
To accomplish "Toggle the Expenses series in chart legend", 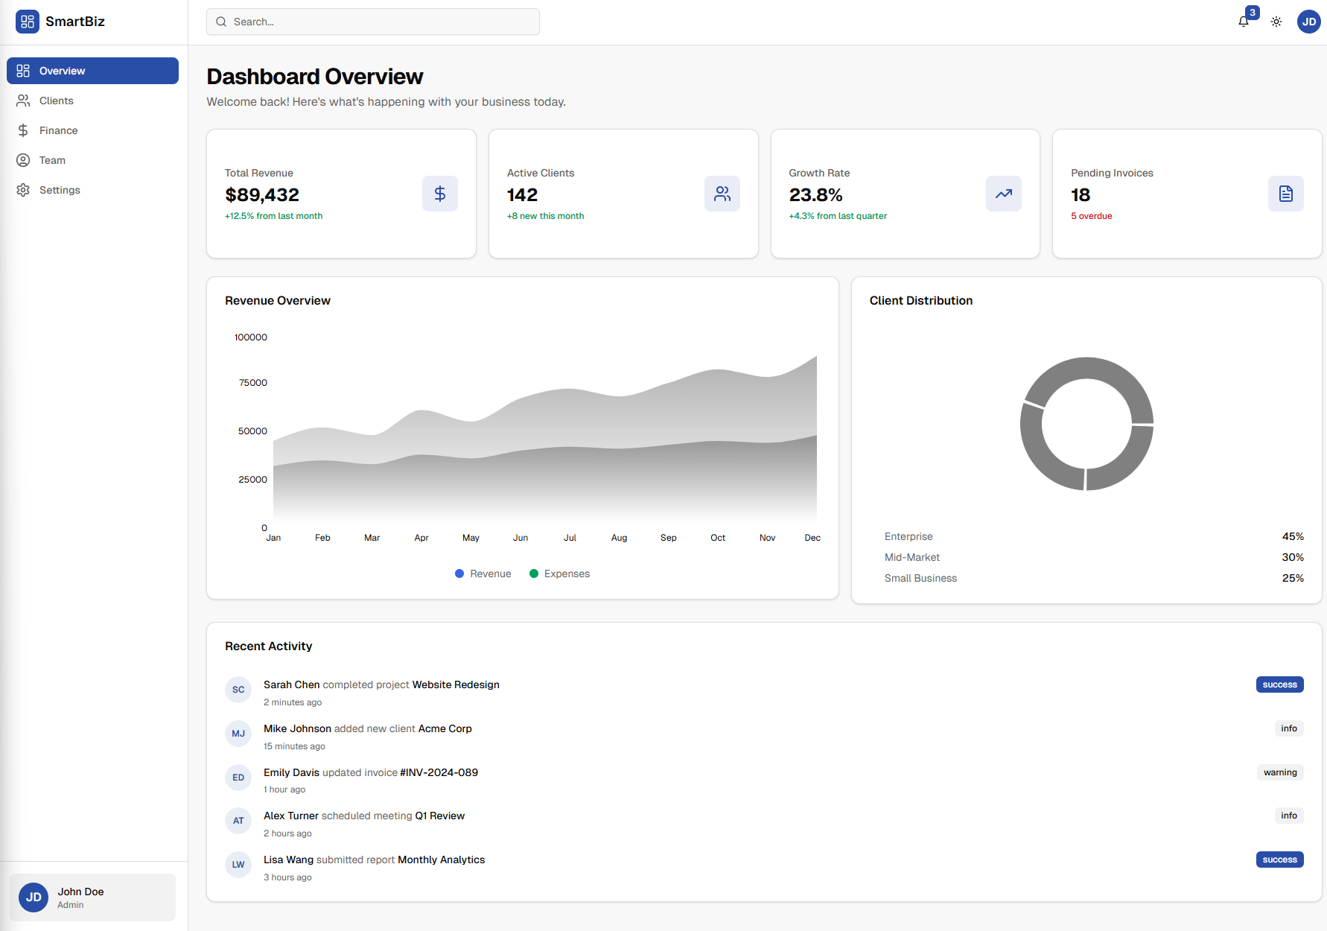I will coord(559,573).
